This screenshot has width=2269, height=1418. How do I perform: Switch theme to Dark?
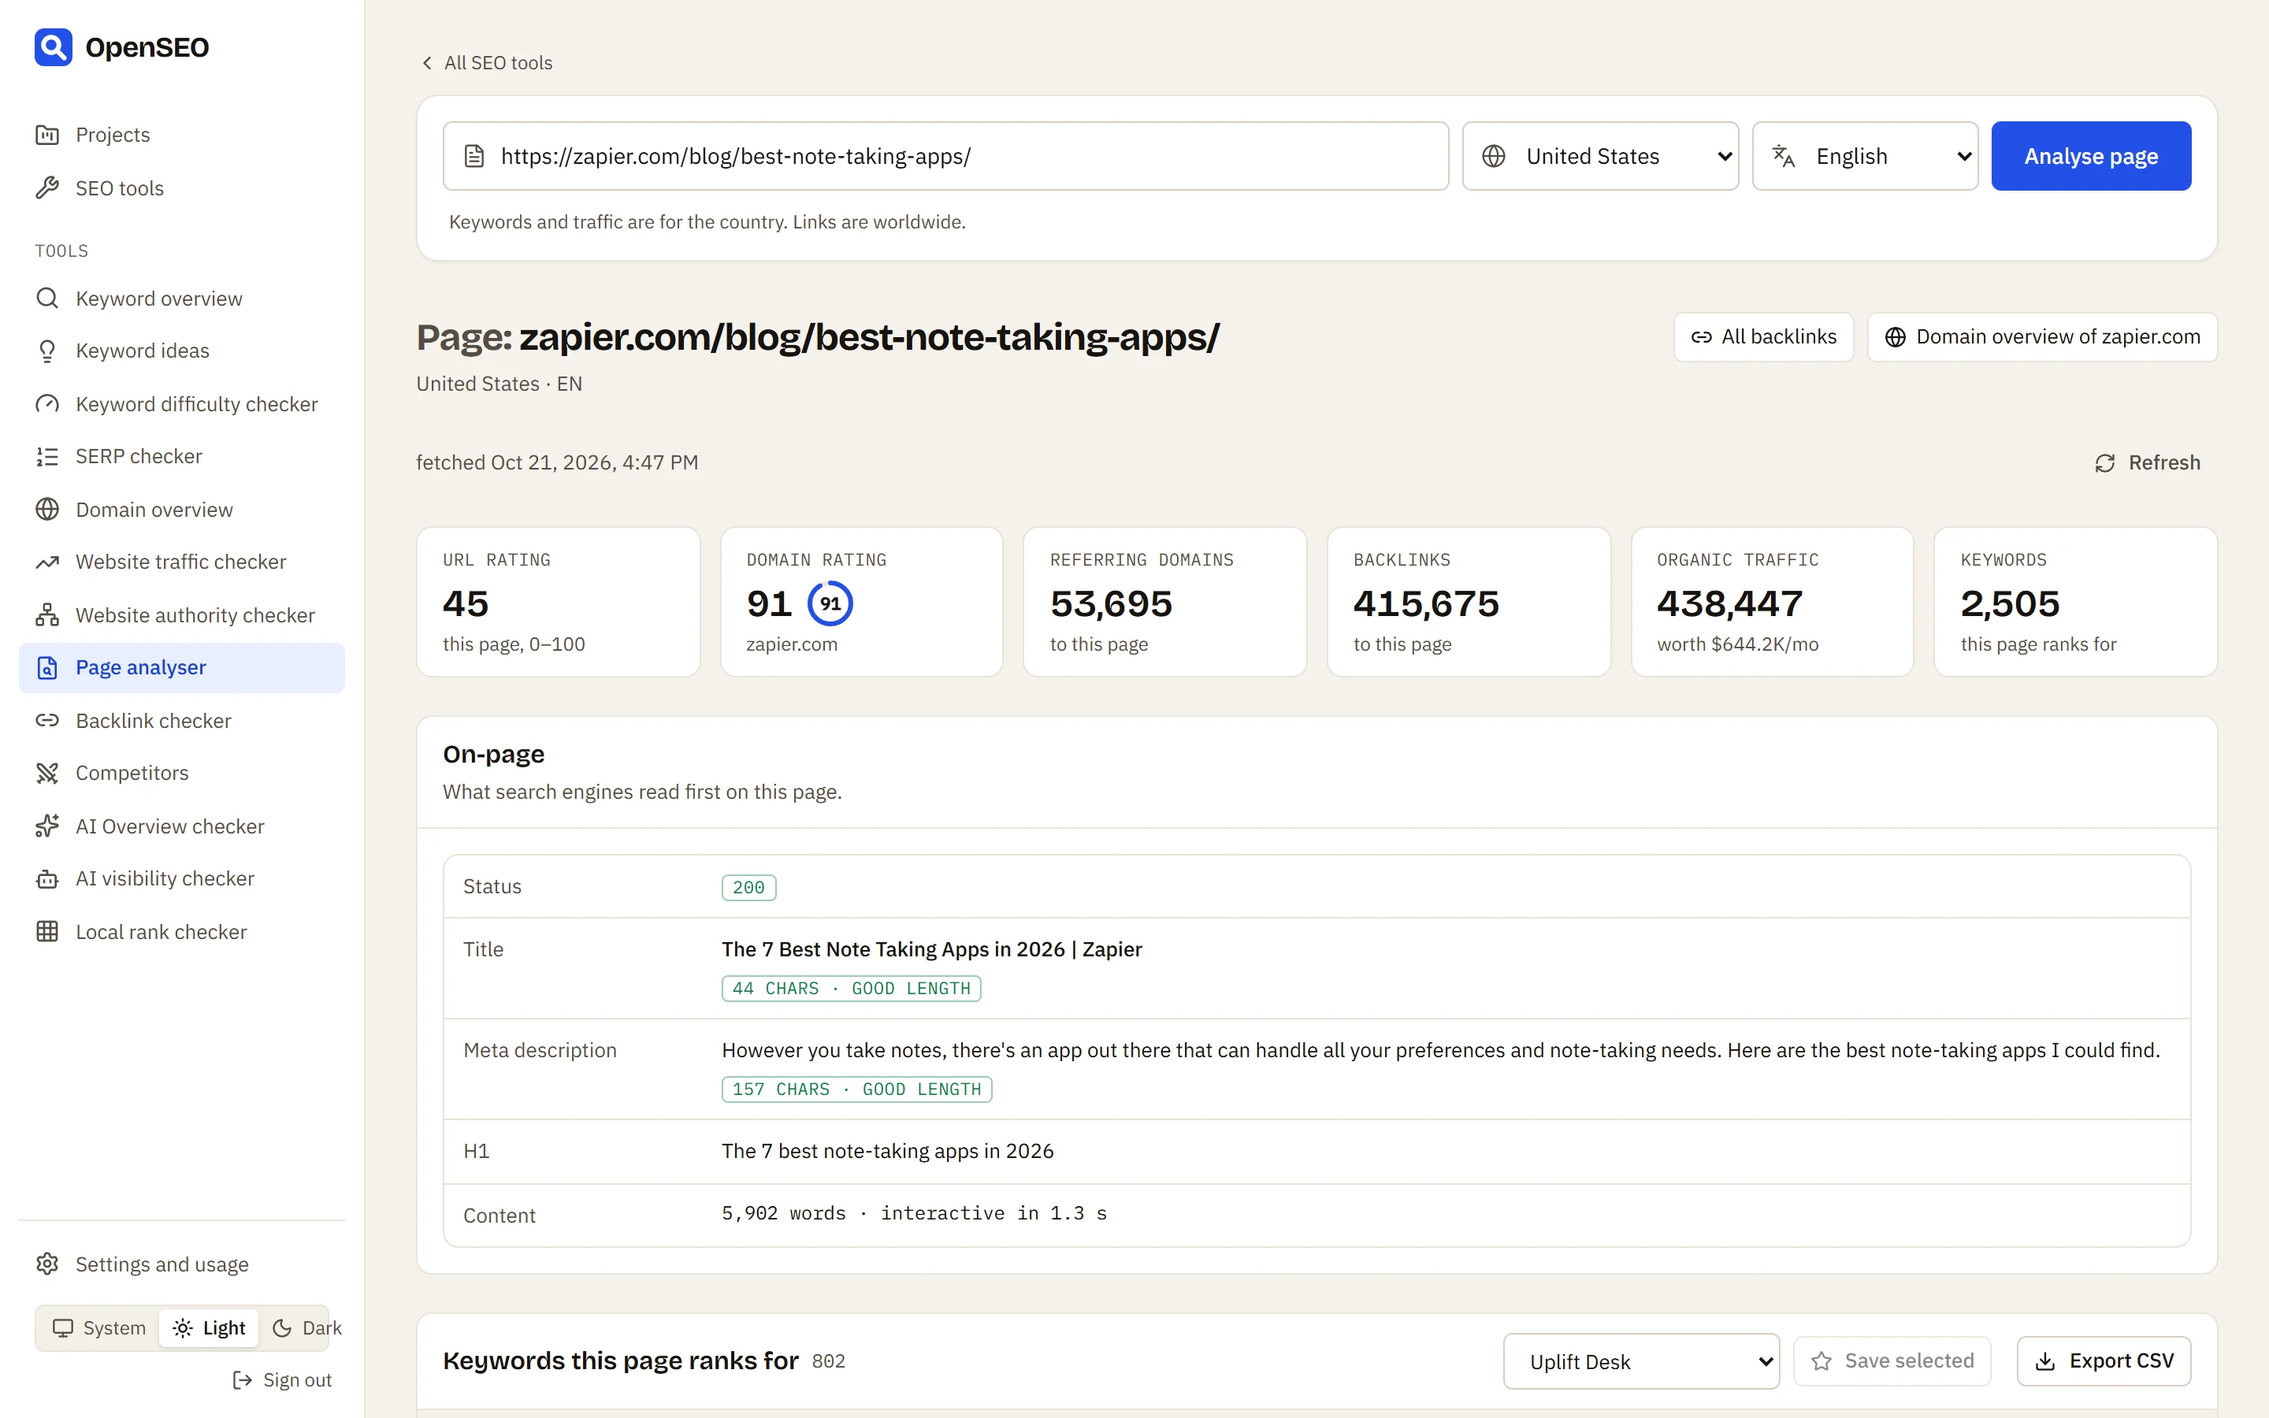pyautogui.click(x=306, y=1328)
